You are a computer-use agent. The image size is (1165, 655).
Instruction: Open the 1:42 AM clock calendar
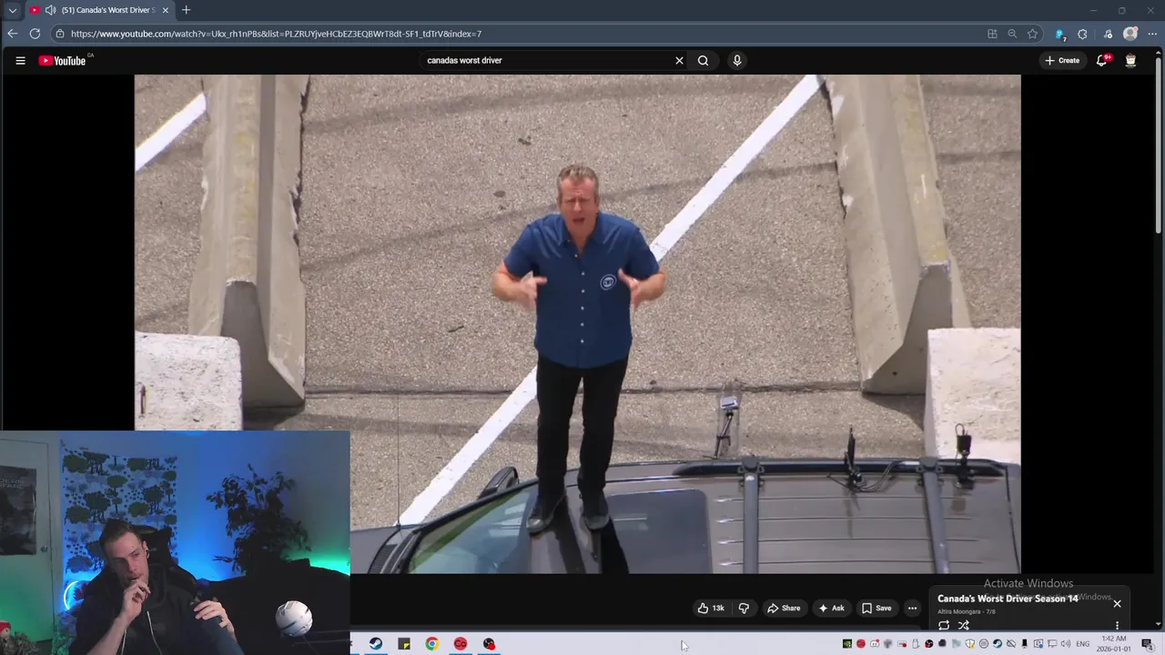click(x=1114, y=644)
